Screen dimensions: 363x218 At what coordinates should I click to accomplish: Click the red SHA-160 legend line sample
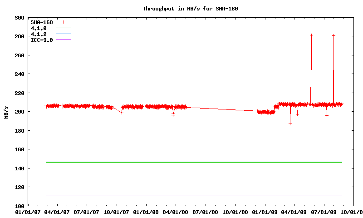tap(64, 22)
